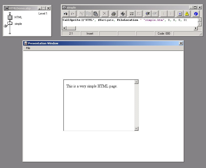206x168 pixels.
Task: Open Find with the binoculars icon
Action: [x=123, y=14]
